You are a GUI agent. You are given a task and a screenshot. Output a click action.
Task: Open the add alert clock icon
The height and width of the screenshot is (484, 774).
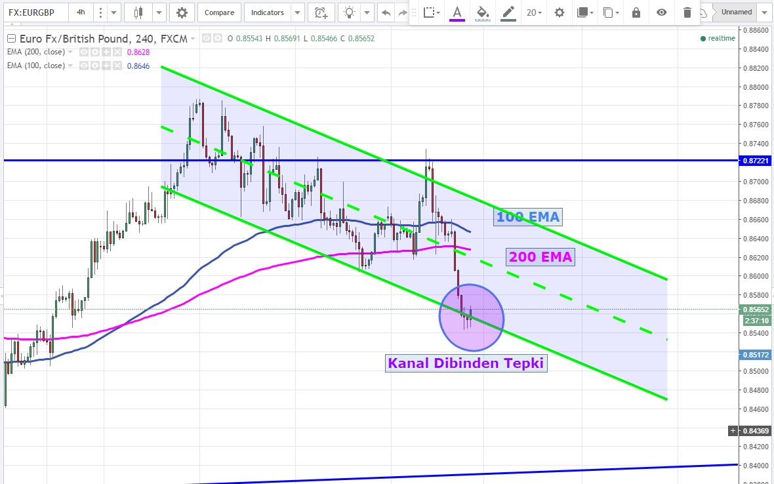click(x=320, y=12)
